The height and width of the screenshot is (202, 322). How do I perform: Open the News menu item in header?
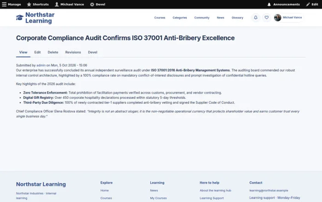[220, 18]
